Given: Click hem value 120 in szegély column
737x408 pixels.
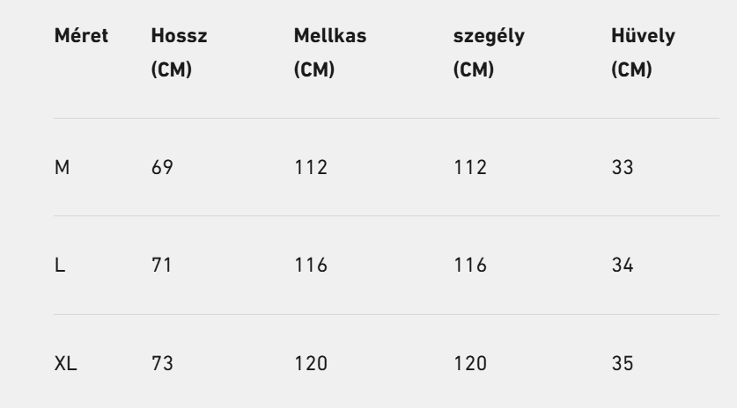Looking at the screenshot, I should [470, 363].
